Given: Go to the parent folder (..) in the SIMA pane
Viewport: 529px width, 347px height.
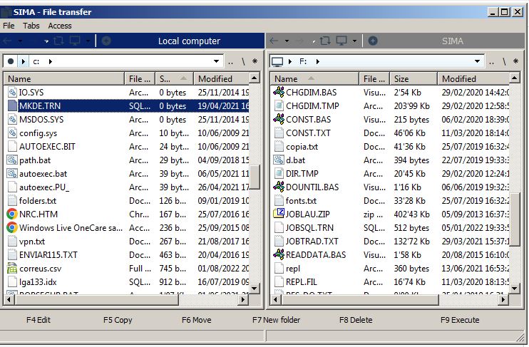Looking at the screenshot, I should pos(492,62).
